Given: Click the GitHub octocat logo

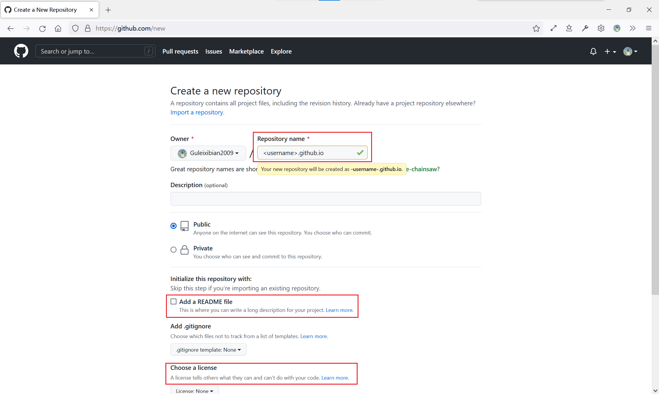Looking at the screenshot, I should pos(21,51).
